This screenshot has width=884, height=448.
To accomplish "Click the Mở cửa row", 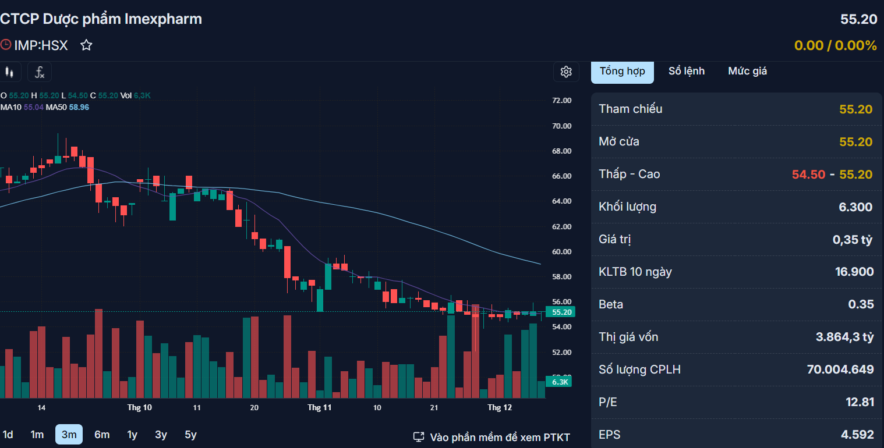I will click(x=737, y=141).
